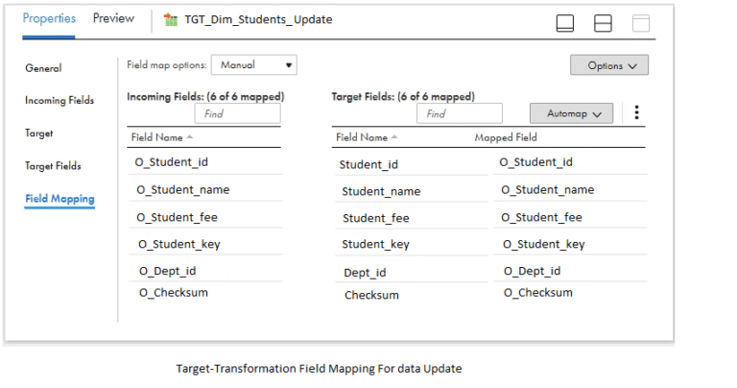Screen dimensions: 737x388
Task: Open the three-dot more actions menu
Action: pyautogui.click(x=636, y=112)
